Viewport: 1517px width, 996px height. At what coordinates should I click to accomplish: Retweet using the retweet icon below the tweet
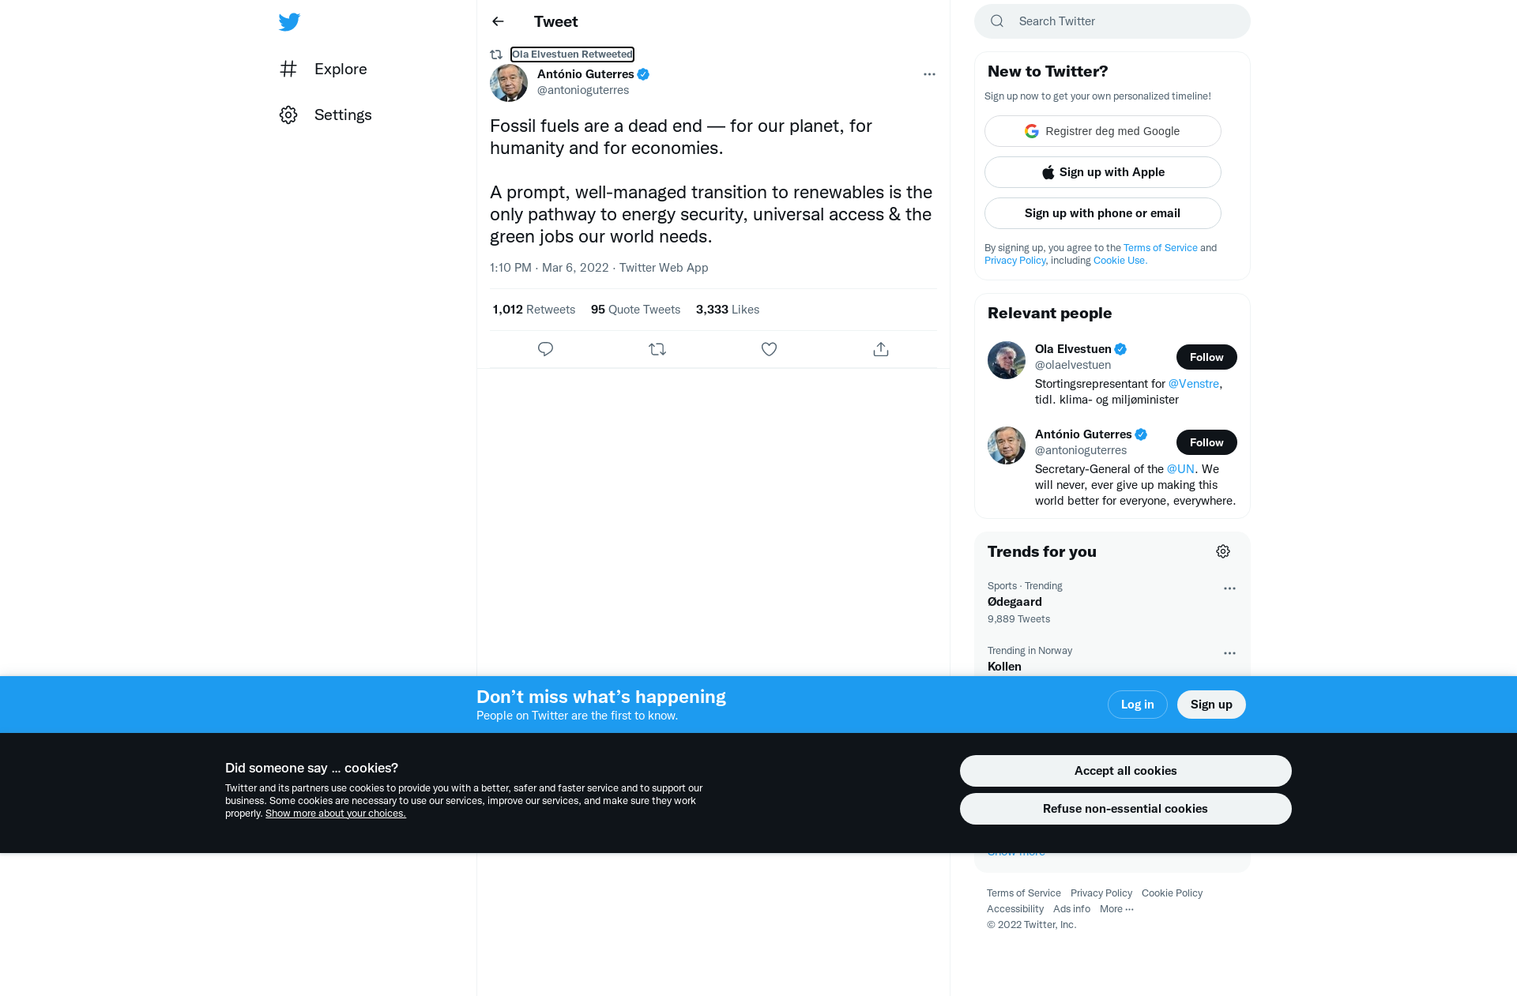tap(657, 349)
